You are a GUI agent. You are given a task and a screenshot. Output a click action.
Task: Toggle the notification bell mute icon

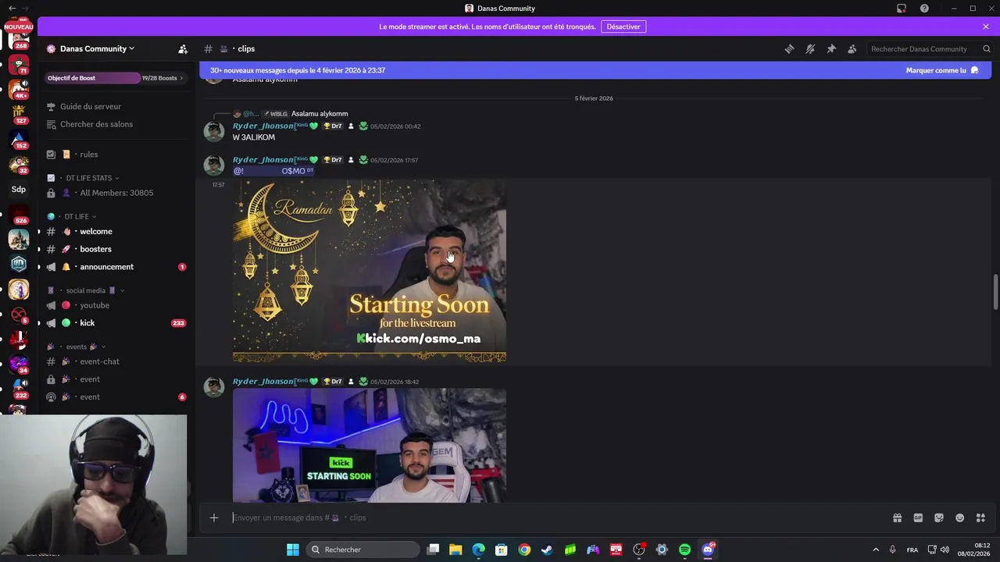(810, 48)
